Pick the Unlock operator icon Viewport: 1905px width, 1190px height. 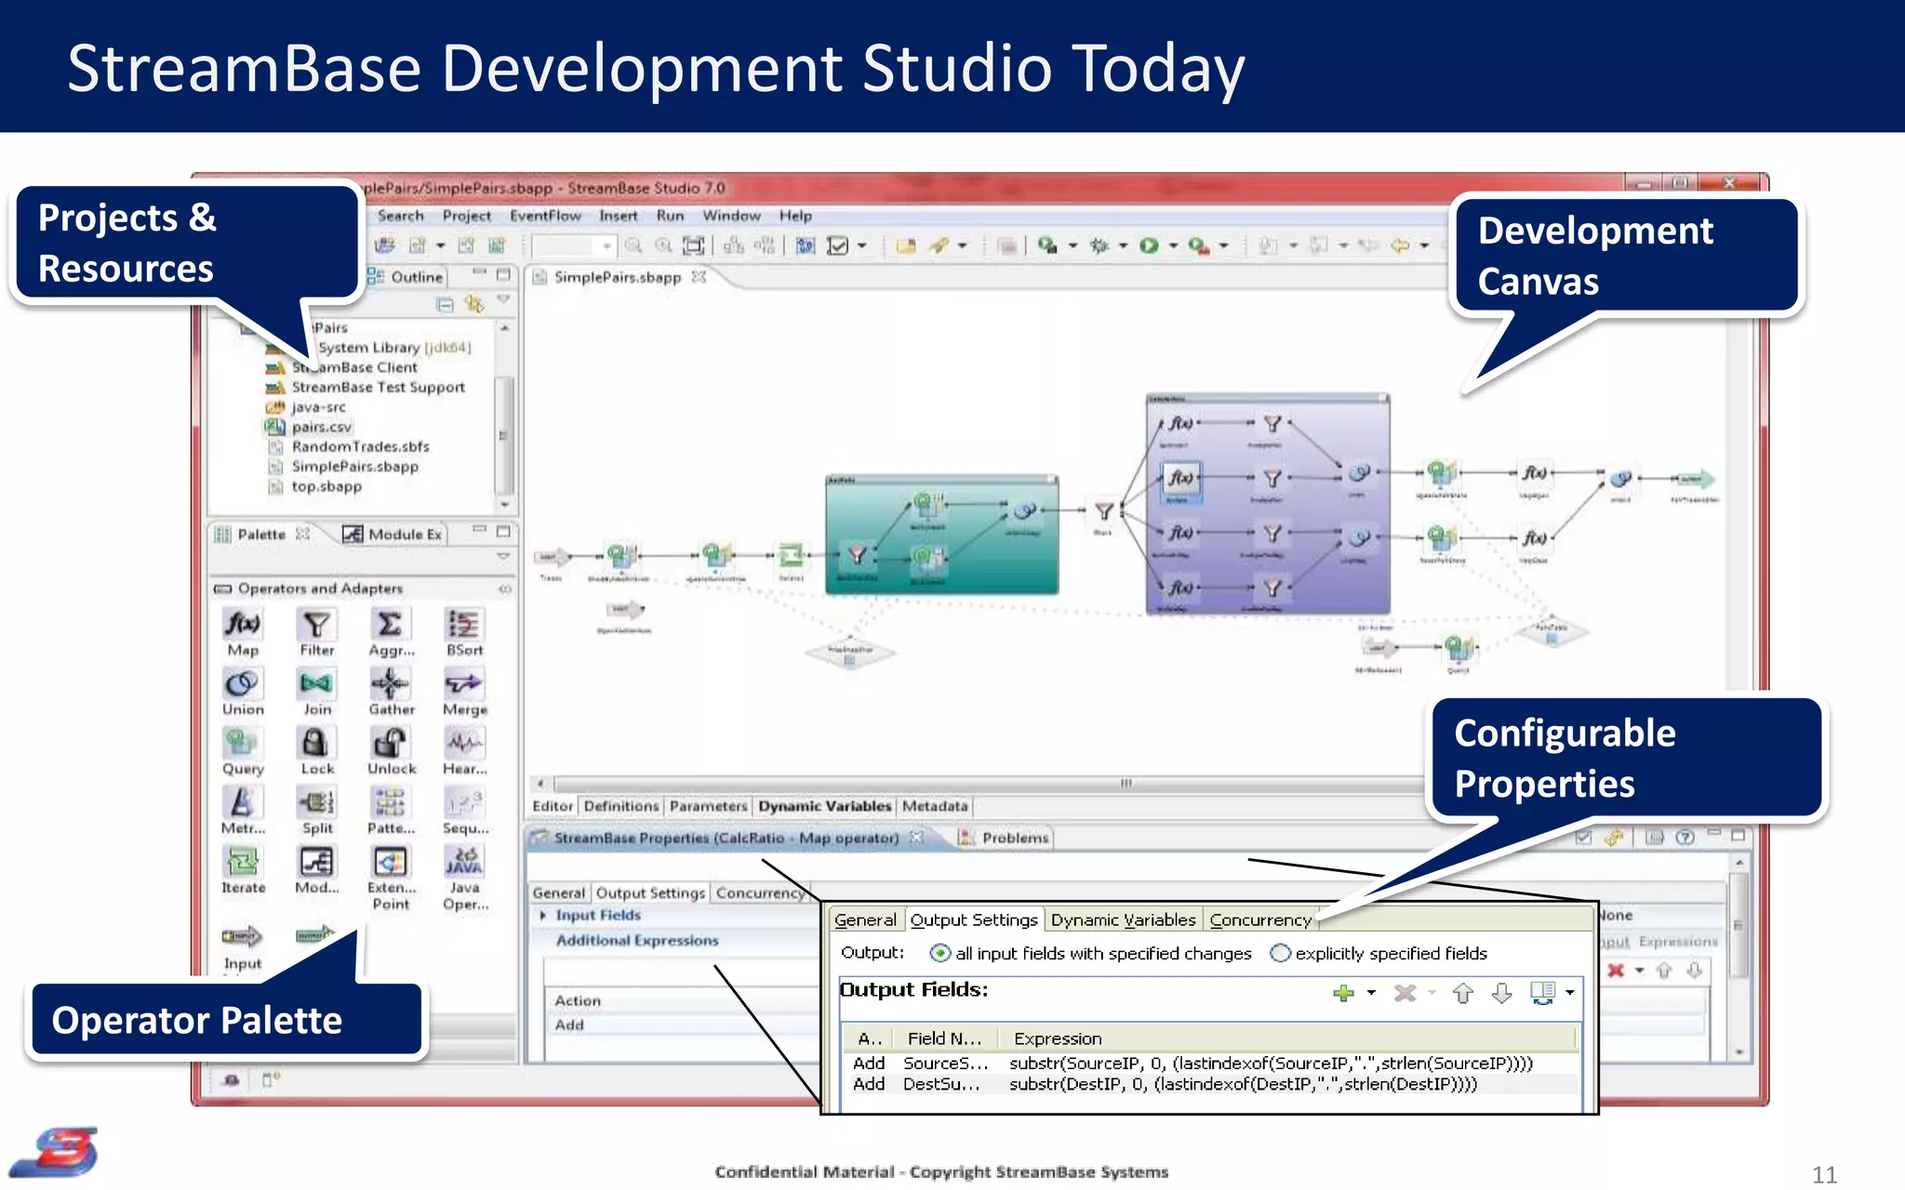point(391,743)
